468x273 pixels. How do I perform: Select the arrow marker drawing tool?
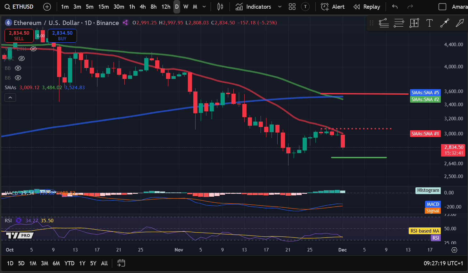pos(445,23)
